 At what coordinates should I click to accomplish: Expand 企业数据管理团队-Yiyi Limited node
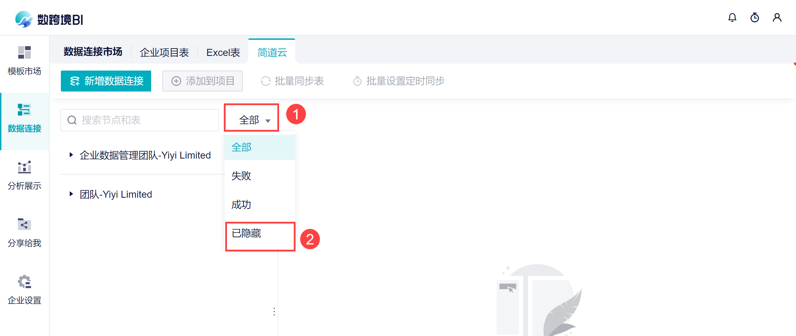[x=71, y=155]
